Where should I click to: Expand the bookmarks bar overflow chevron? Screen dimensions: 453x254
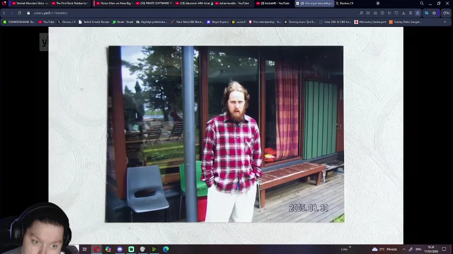pyautogui.click(x=445, y=22)
